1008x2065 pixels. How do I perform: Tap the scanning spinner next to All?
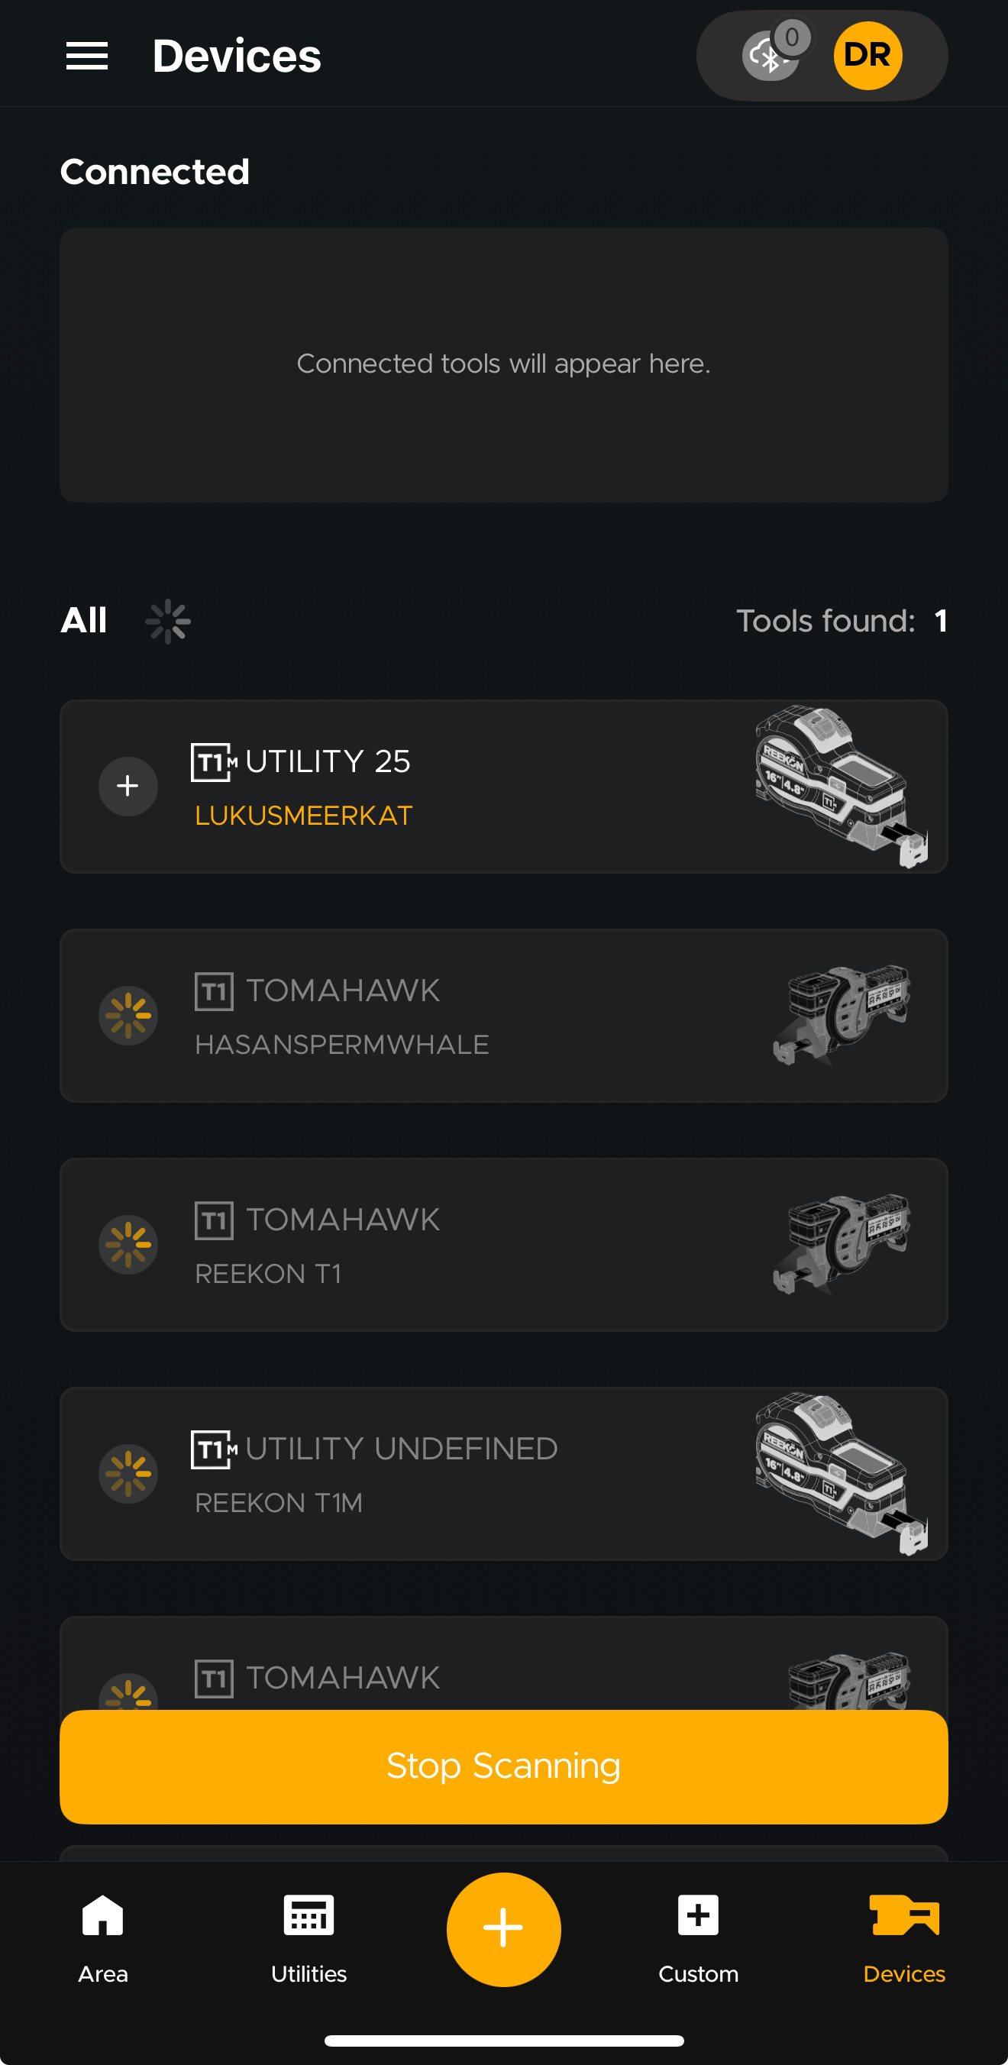coord(168,622)
